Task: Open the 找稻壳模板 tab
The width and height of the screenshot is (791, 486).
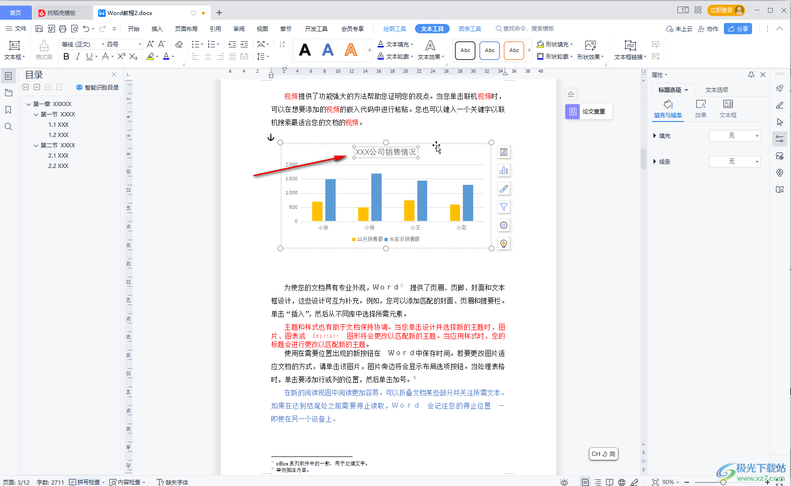Action: point(62,13)
